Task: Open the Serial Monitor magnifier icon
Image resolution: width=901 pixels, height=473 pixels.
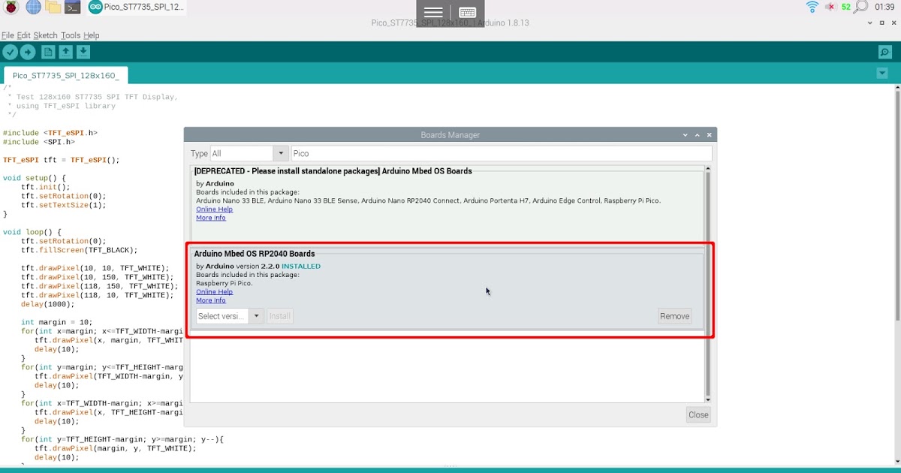Action: [x=886, y=52]
